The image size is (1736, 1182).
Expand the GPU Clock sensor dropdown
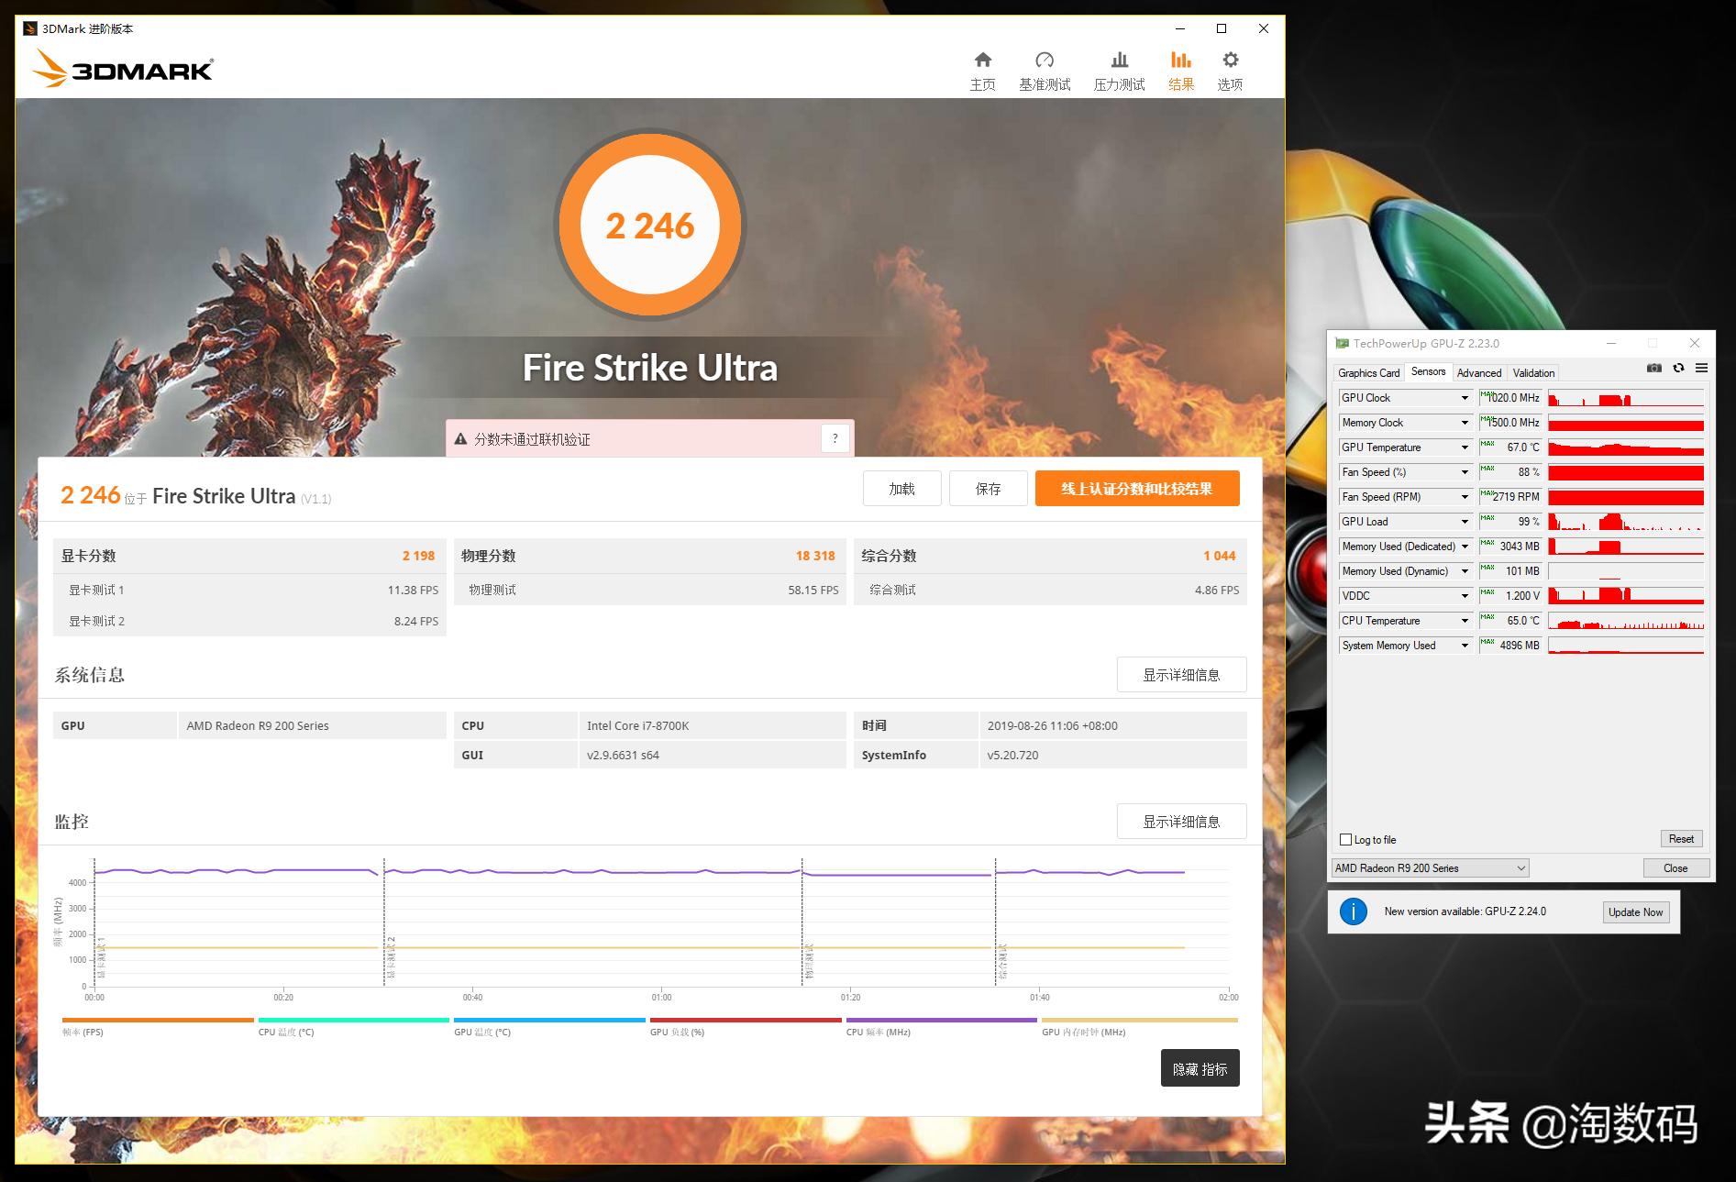coord(1465,398)
